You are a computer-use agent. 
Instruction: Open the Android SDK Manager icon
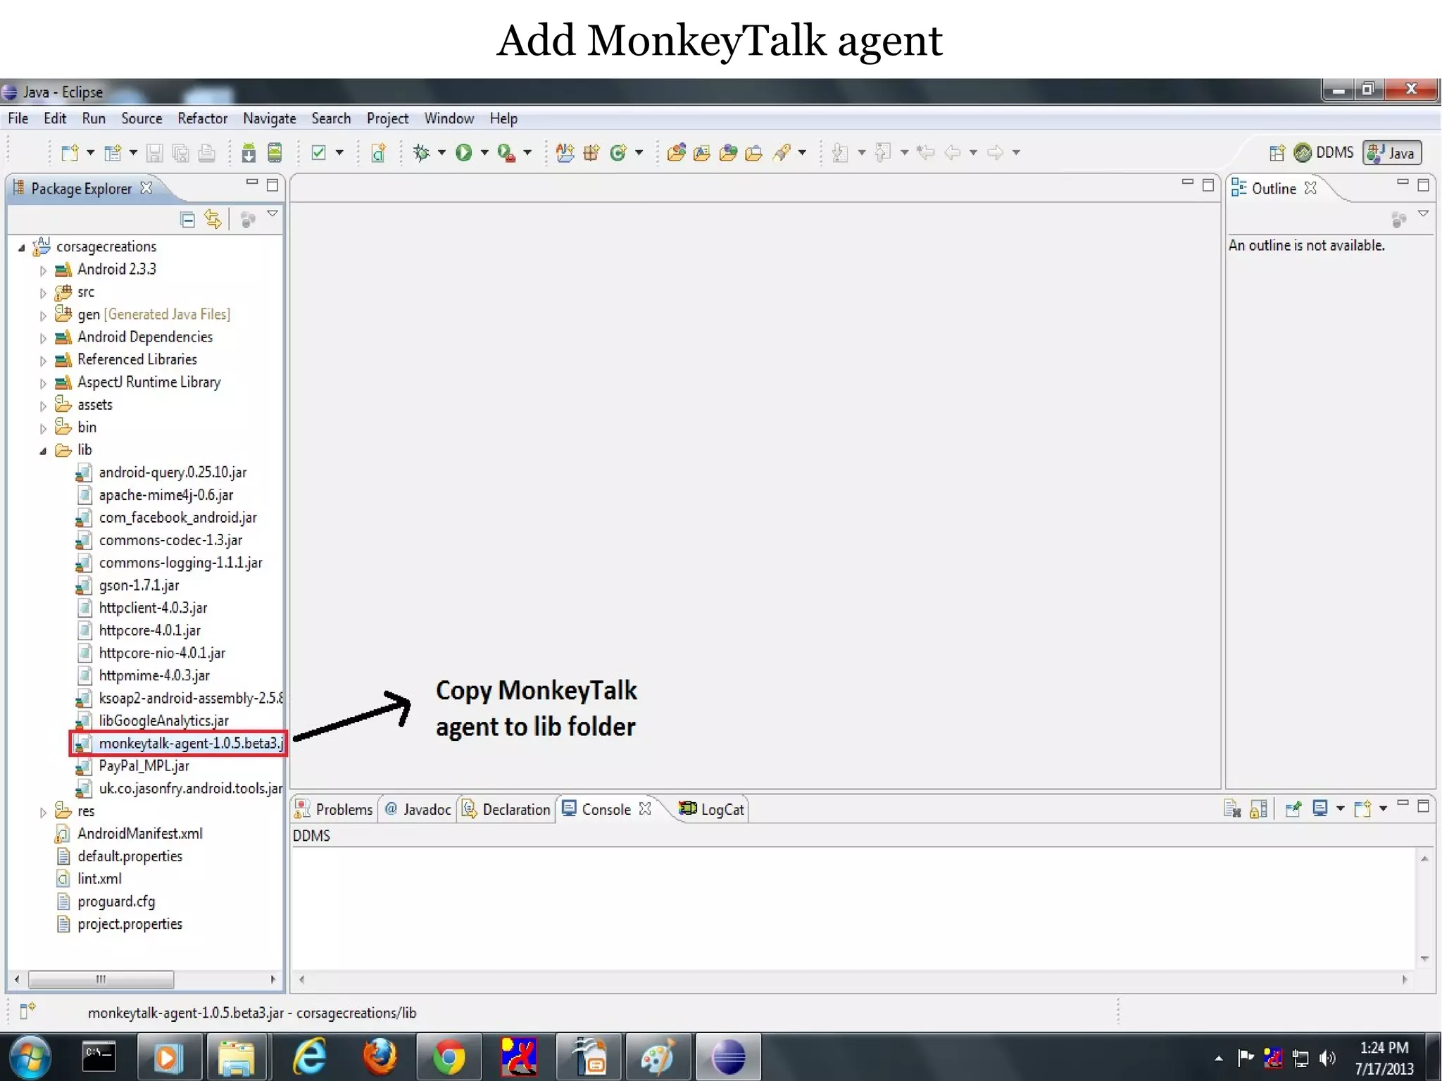click(249, 153)
